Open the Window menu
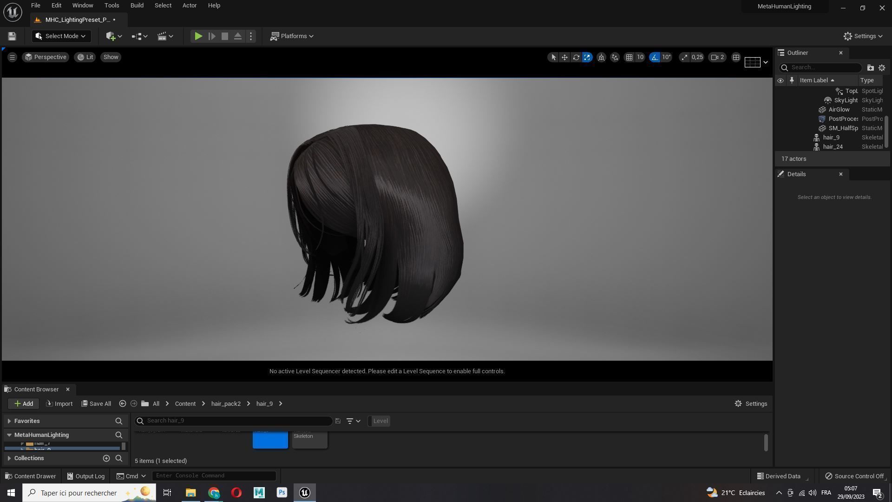 point(82,6)
